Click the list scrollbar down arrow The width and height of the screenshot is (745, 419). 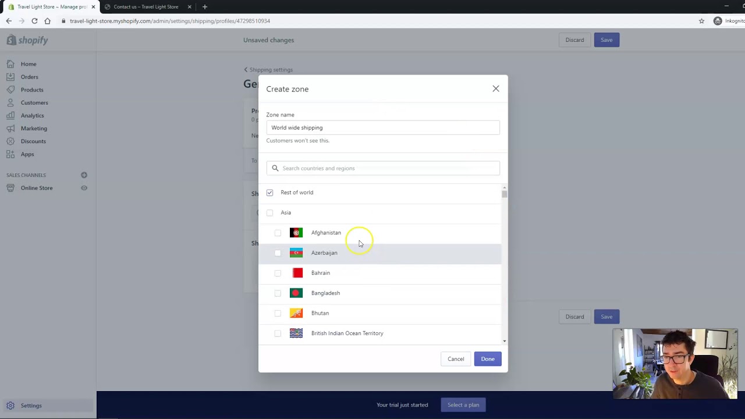[505, 341]
